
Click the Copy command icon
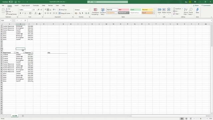tap(7, 11)
